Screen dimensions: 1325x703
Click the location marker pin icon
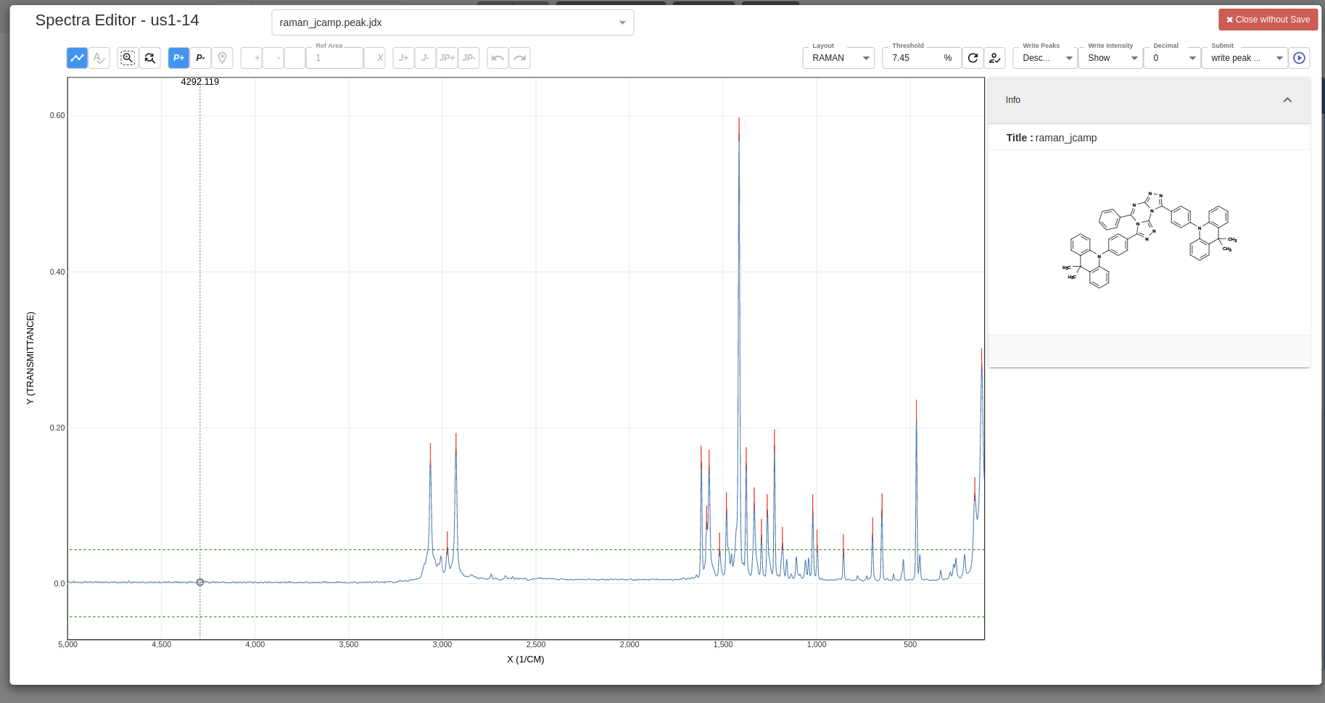[223, 58]
